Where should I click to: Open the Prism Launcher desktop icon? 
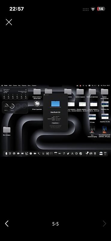tap(37, 105)
